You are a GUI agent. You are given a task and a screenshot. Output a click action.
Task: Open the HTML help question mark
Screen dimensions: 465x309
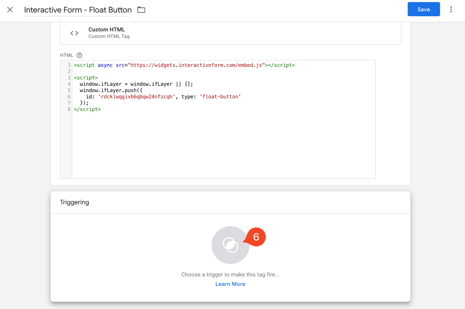point(79,55)
